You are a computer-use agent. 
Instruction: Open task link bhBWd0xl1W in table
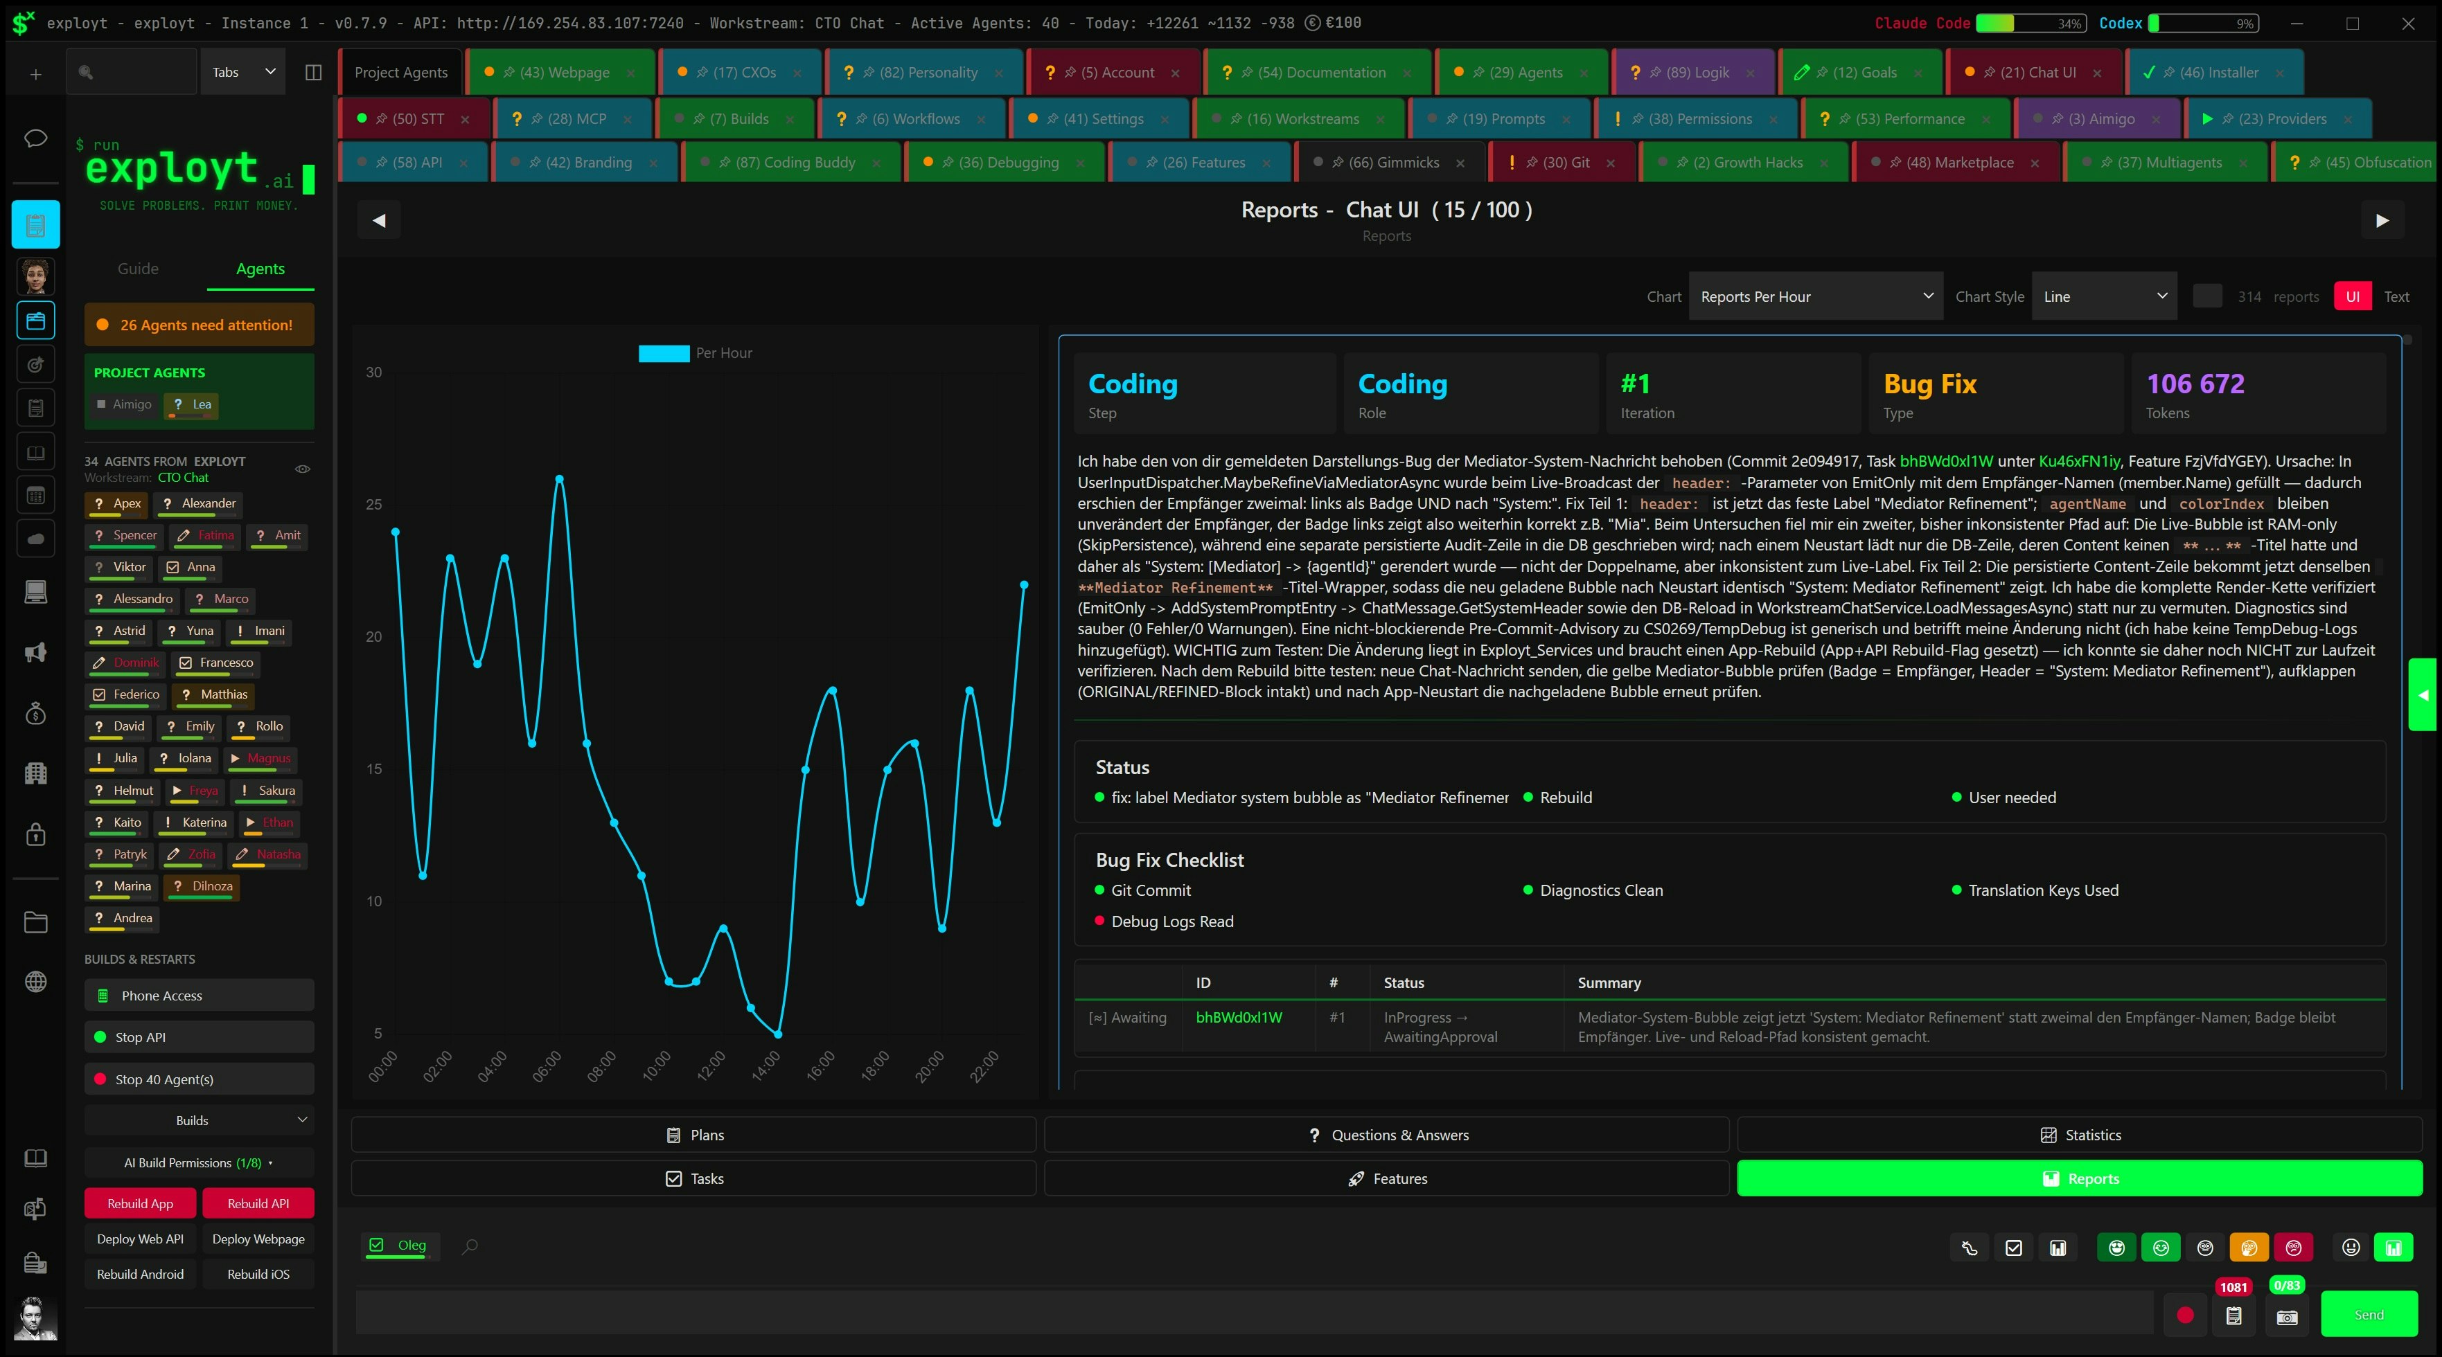point(1238,1018)
